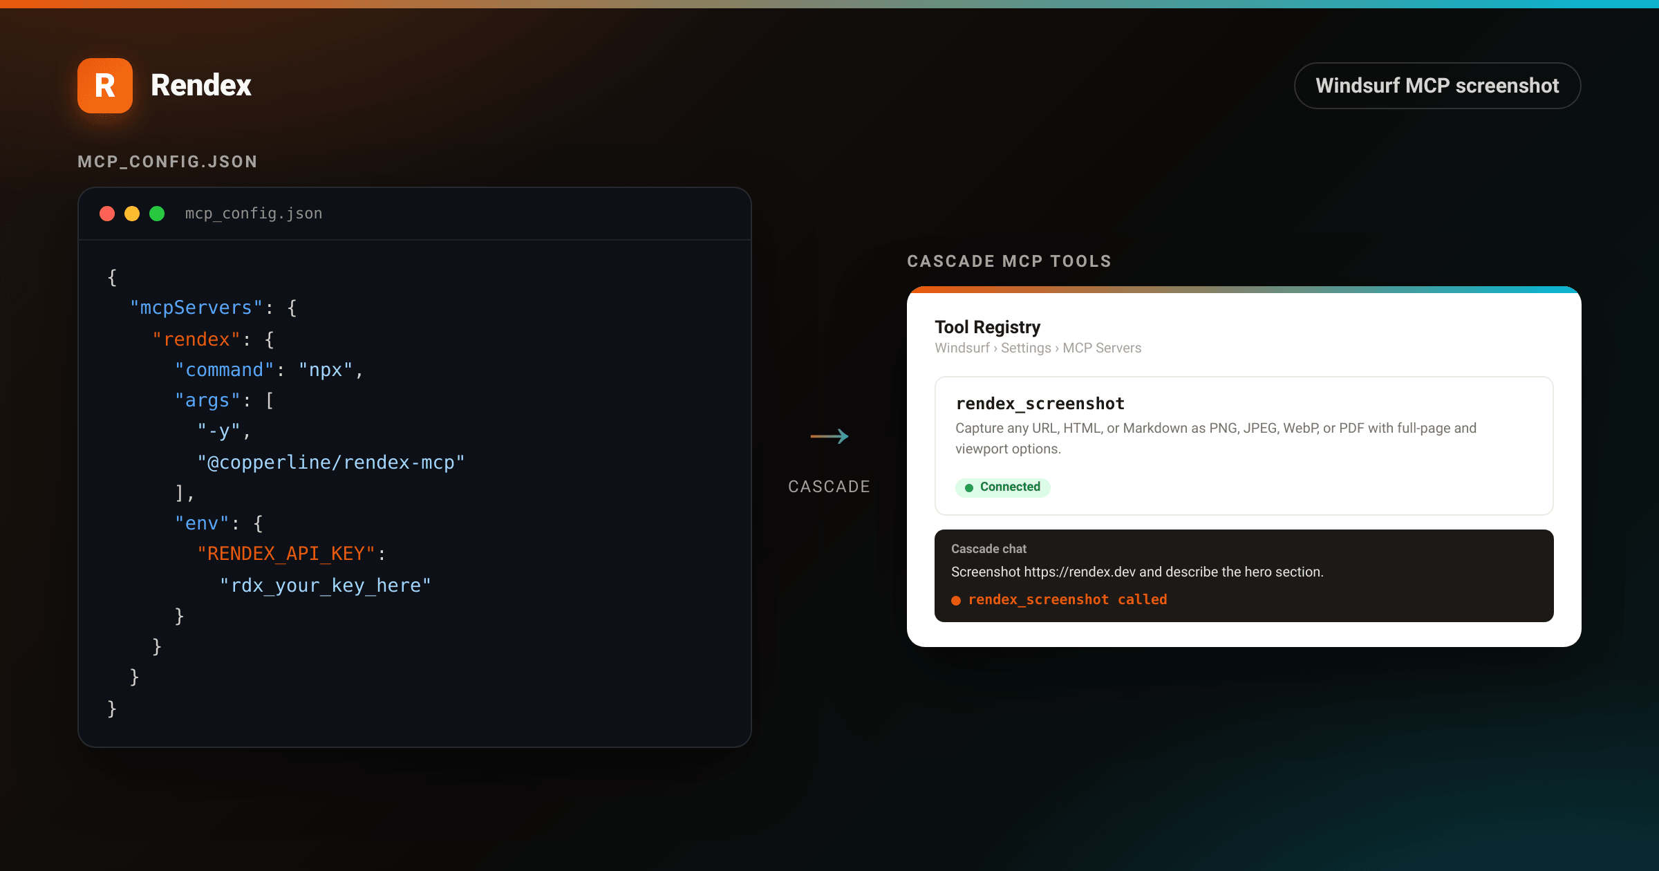Click the rendex_screenshot tool description text

(x=1216, y=438)
